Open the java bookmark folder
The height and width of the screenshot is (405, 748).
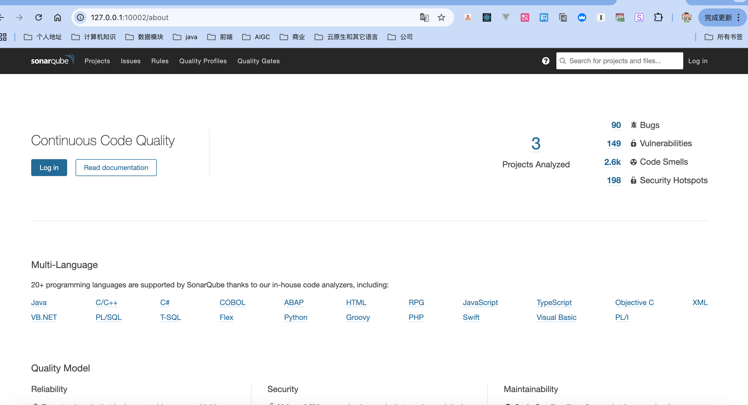pyautogui.click(x=185, y=37)
